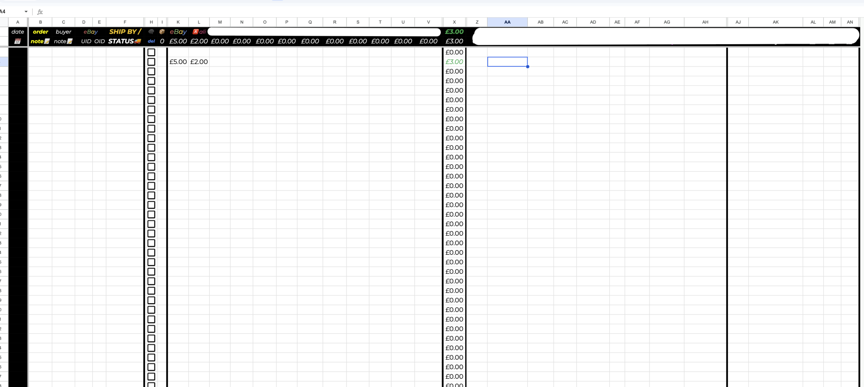
Task: Tick the first checkbox in column H
Action: point(151,52)
